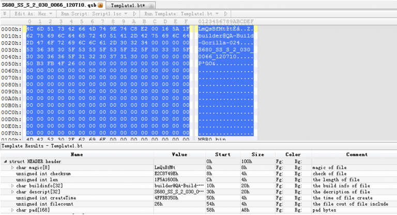This screenshot has height=215, width=397.
Task: Click the Value column header
Action: [179, 154]
